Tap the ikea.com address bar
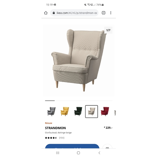The width and height of the screenshot is (157, 157). coord(74,13)
